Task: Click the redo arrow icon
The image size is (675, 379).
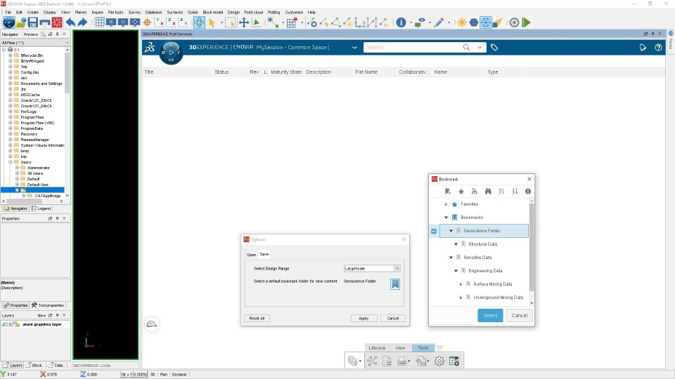Action: (82, 22)
